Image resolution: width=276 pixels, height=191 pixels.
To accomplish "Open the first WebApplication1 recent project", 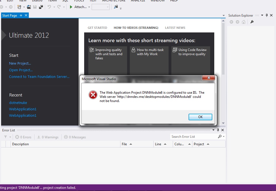I will point(23,109).
